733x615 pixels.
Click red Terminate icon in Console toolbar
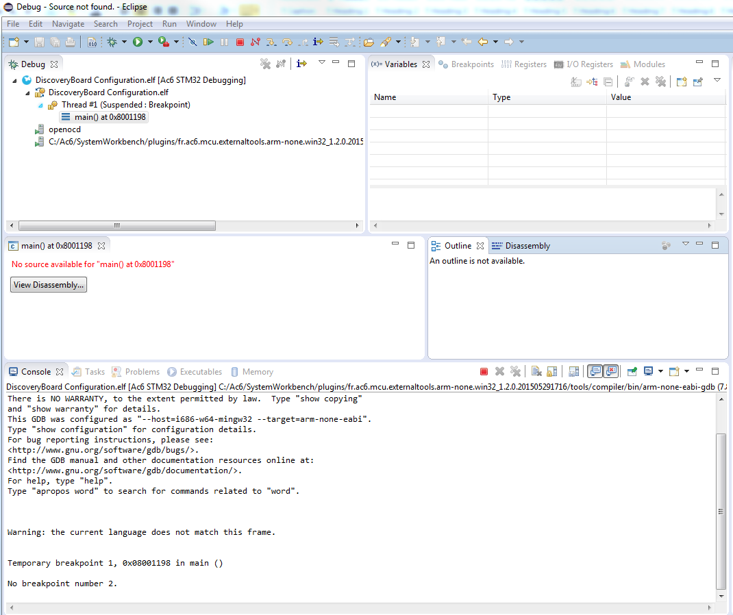click(484, 371)
